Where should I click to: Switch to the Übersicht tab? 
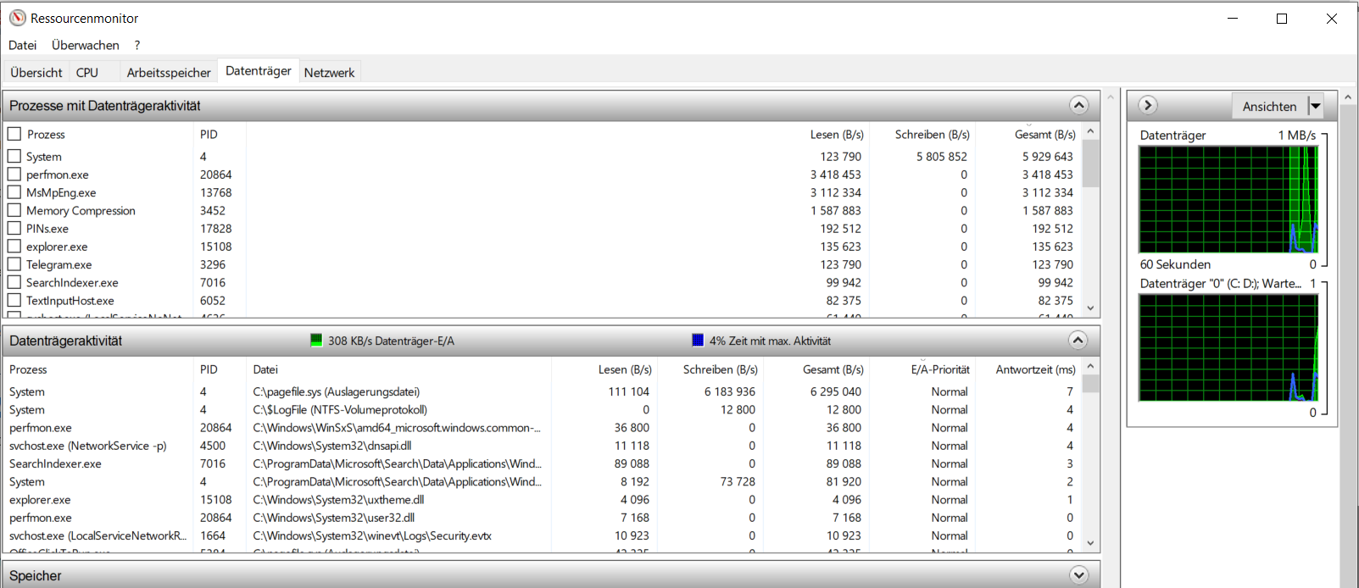pos(36,72)
